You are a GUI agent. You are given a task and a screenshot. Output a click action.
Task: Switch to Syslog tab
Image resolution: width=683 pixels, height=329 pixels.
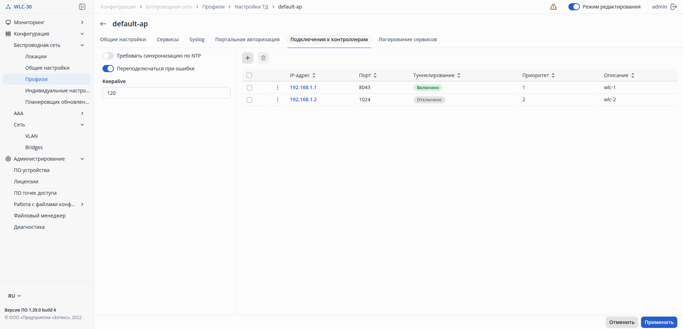197,39
